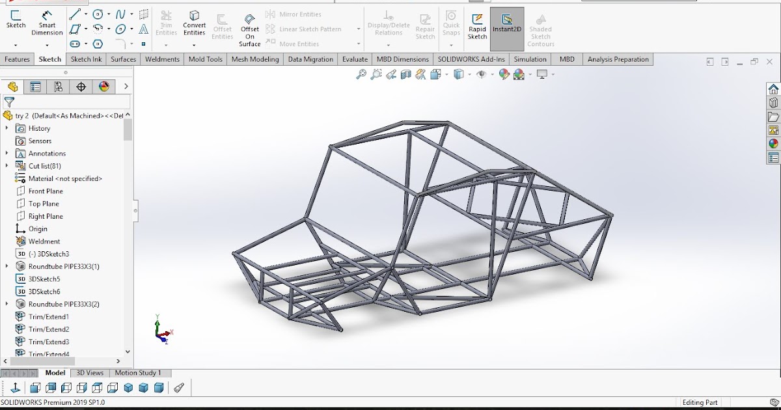Open the Edit Appearance tool
Image resolution: width=781 pixels, height=410 pixels.
point(502,74)
